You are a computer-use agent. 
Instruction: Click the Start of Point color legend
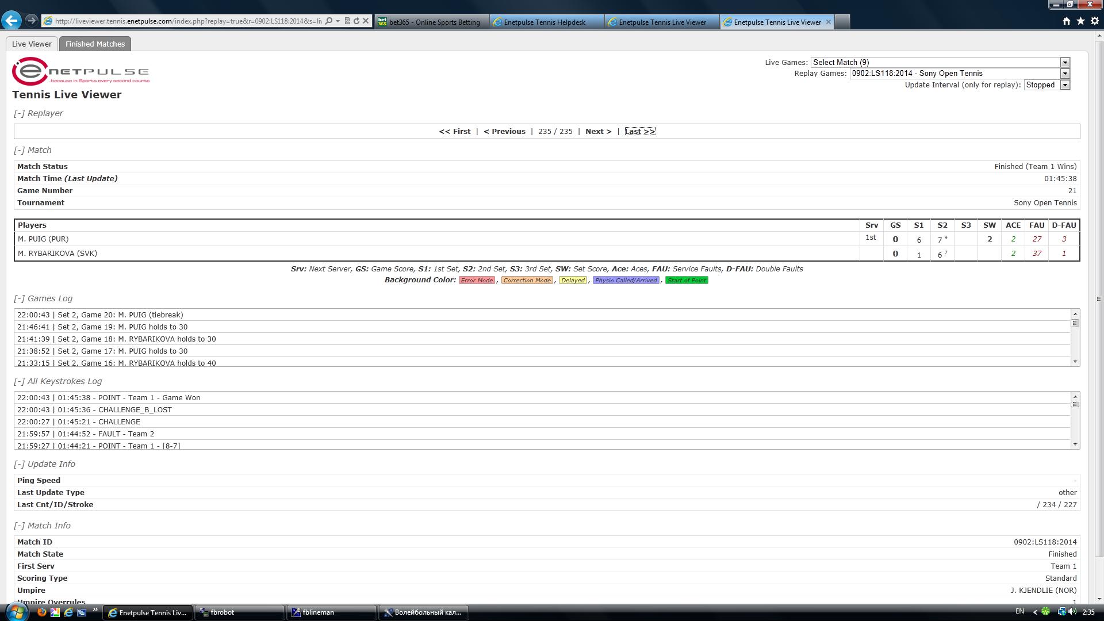687,280
